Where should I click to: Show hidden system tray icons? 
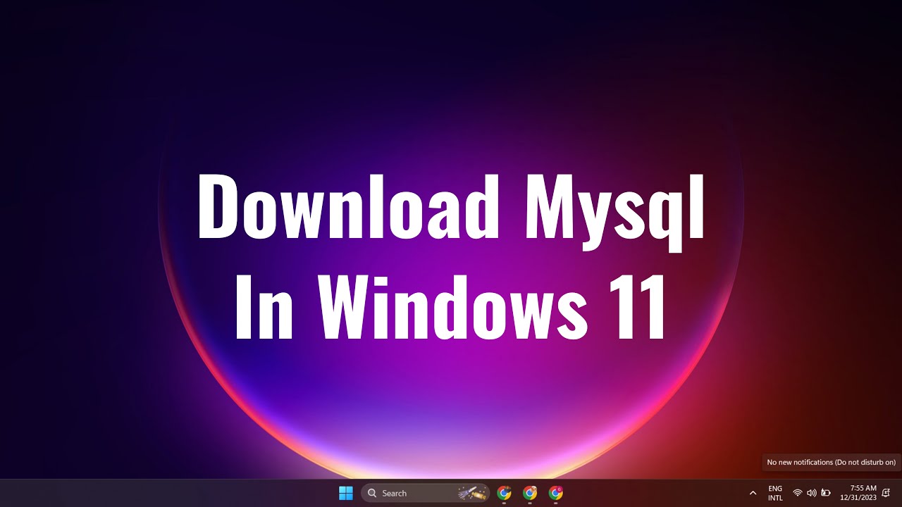coord(753,493)
